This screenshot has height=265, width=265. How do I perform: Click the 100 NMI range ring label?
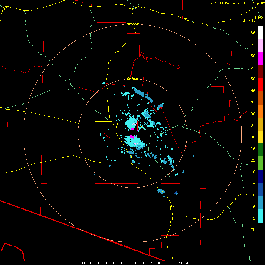click(132, 24)
